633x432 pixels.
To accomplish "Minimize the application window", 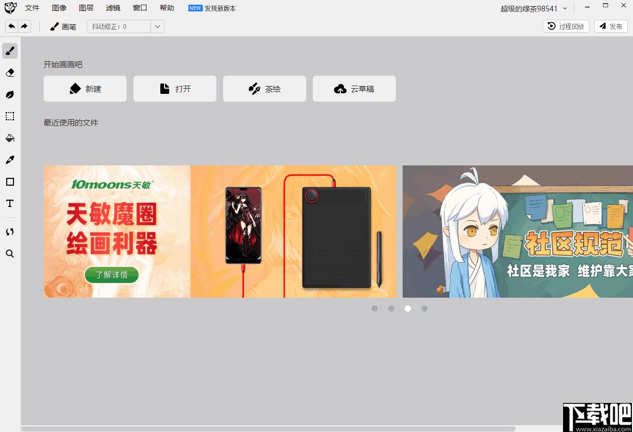I will [587, 6].
